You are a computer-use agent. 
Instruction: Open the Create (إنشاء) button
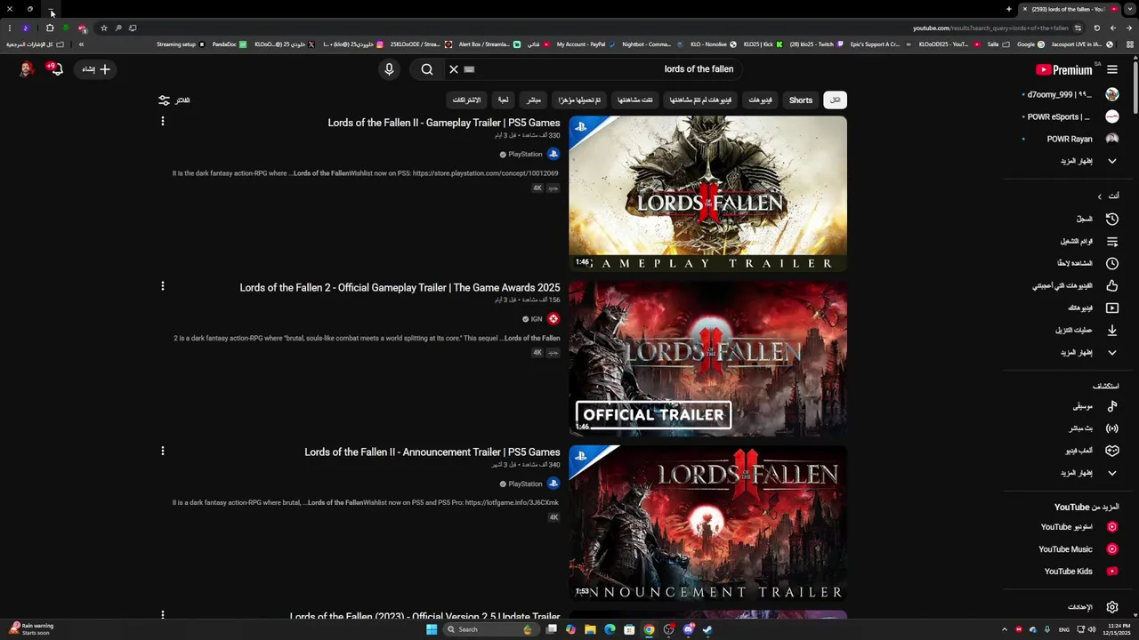click(96, 69)
